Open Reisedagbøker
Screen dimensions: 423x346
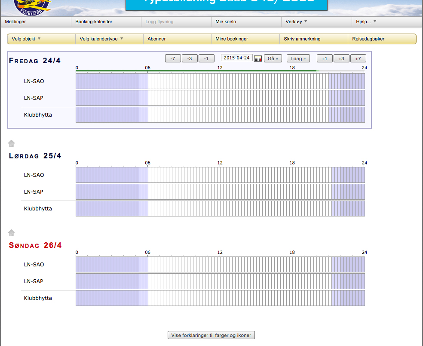click(368, 39)
